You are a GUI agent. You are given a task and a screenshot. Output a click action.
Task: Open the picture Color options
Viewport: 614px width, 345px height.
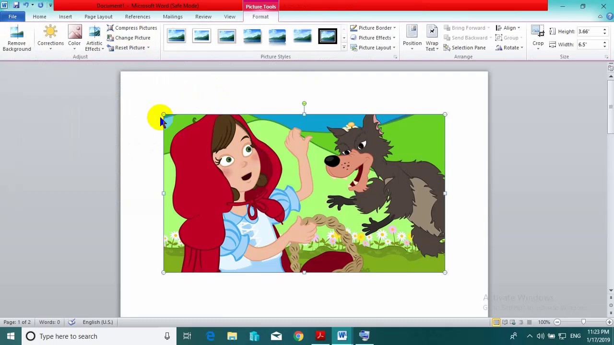click(x=74, y=38)
